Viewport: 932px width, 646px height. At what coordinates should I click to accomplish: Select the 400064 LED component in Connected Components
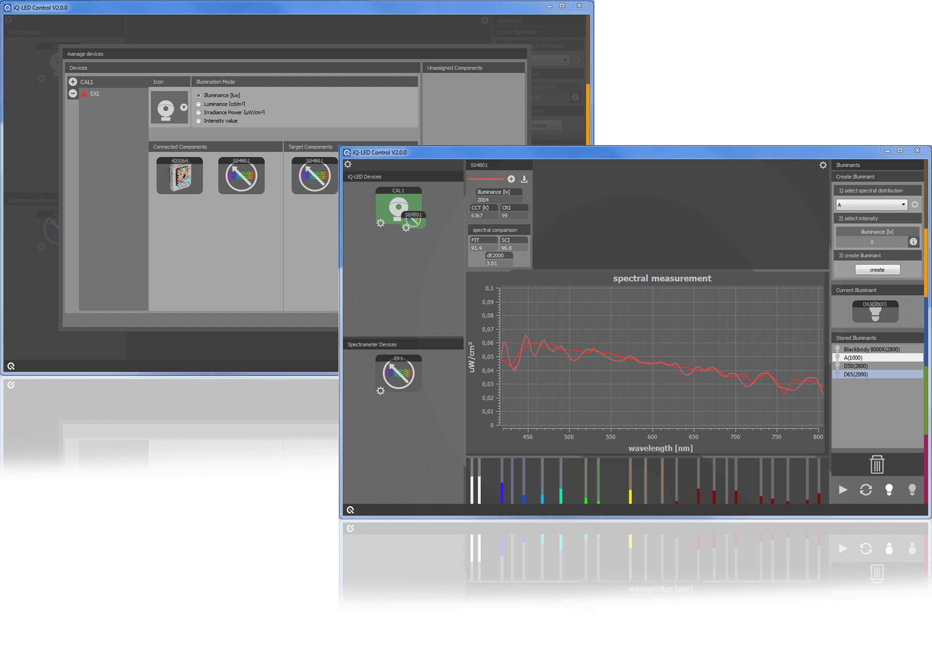pyautogui.click(x=180, y=175)
